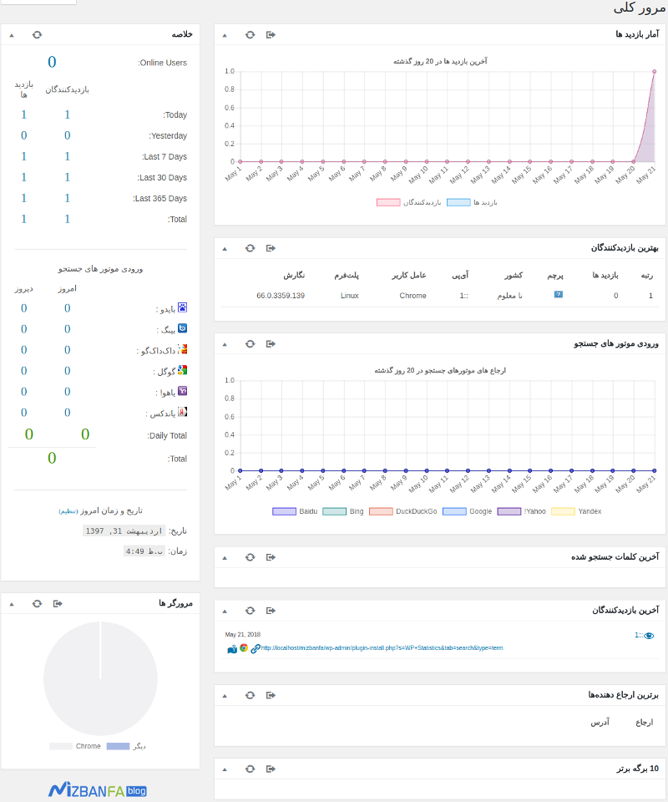This screenshot has width=668, height=802.
Task: Click the Yandex (یاندکس) search engine icon
Action: tap(183, 412)
